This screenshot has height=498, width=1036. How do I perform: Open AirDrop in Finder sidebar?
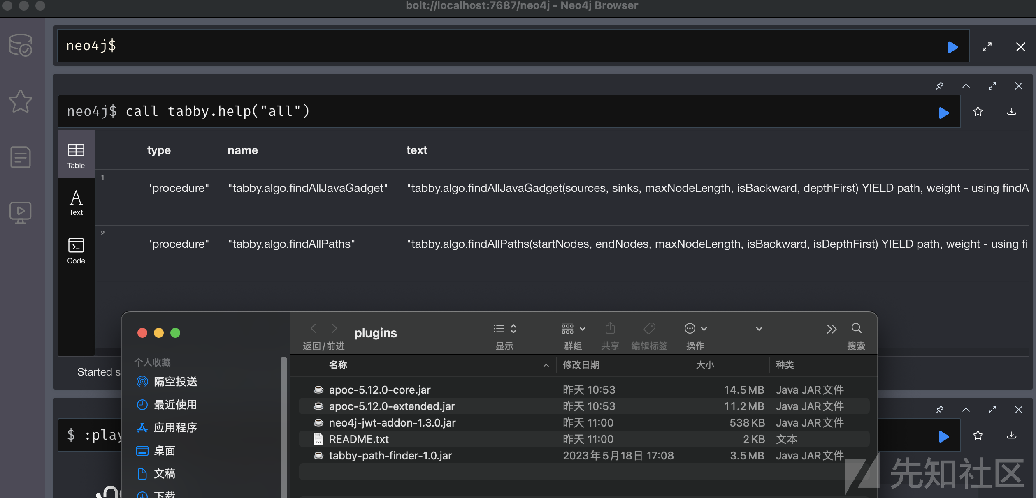pyautogui.click(x=175, y=382)
